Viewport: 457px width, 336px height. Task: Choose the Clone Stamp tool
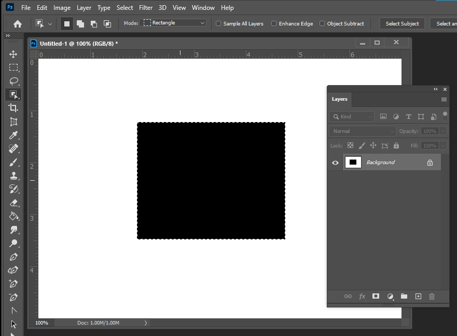tap(13, 175)
